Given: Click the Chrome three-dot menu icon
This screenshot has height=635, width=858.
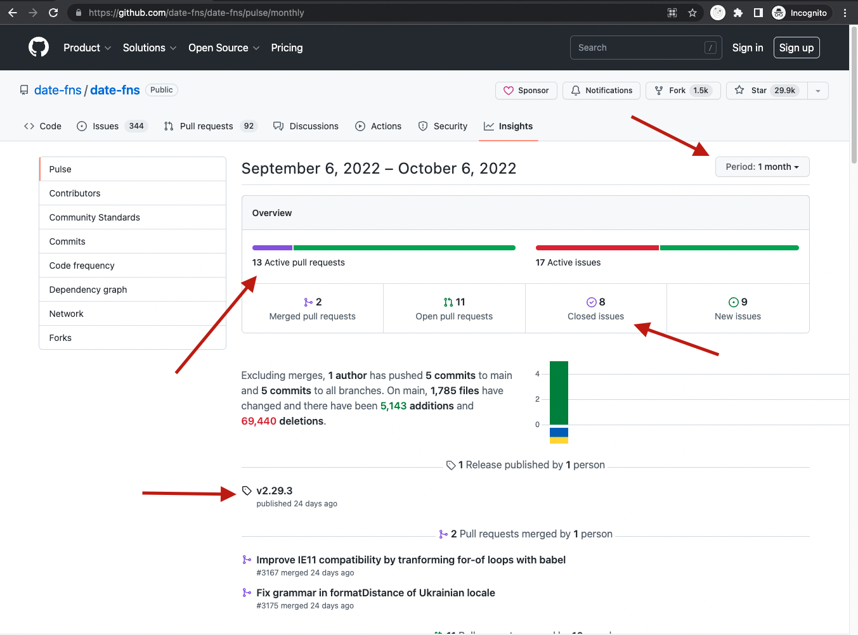Looking at the screenshot, I should tap(845, 13).
